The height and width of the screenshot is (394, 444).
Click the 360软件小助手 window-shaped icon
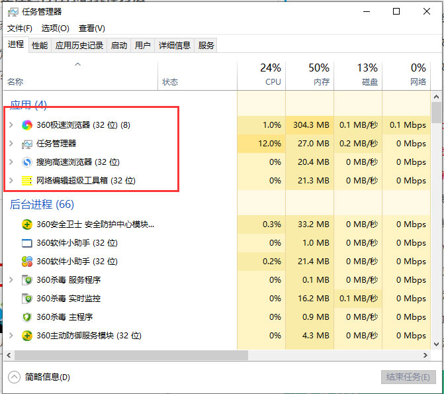[x=27, y=243]
